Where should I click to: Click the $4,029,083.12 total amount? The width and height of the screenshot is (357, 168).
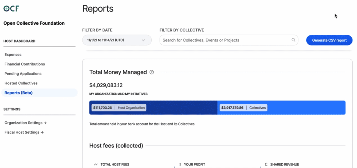point(106,85)
